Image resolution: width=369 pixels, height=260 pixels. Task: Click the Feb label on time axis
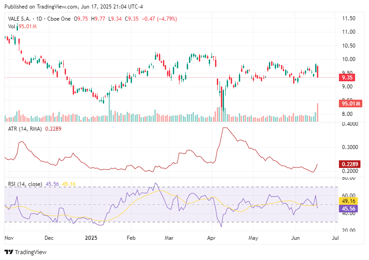point(131,238)
